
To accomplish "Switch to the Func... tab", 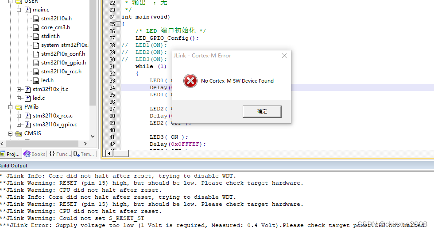I will [60, 154].
